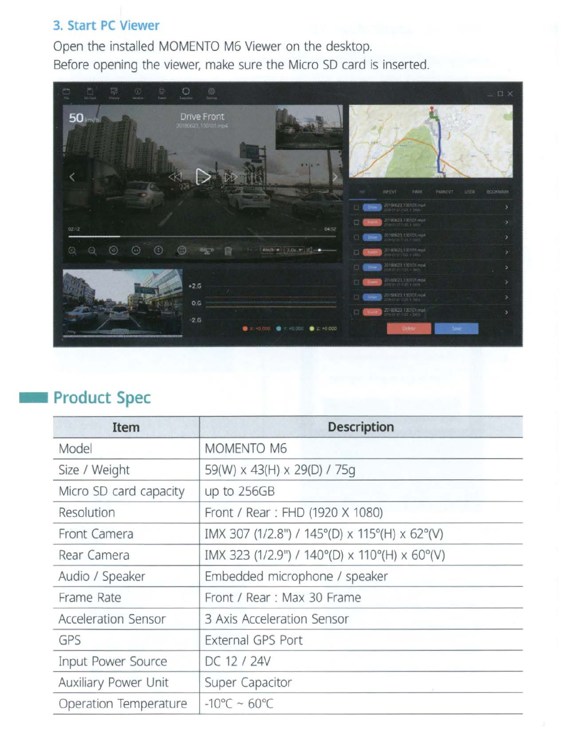Open the 2.0x playback speed dropdown
Viewport: 576px width, 745px height.
(295, 250)
